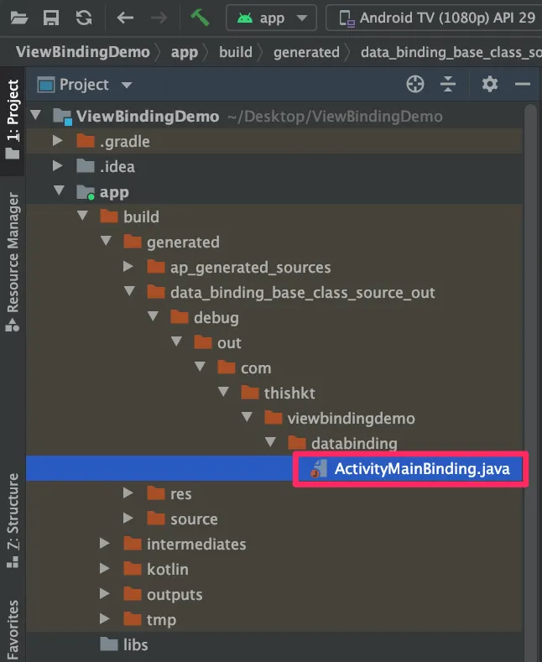Expand the outputs folder arrow

pos(104,593)
